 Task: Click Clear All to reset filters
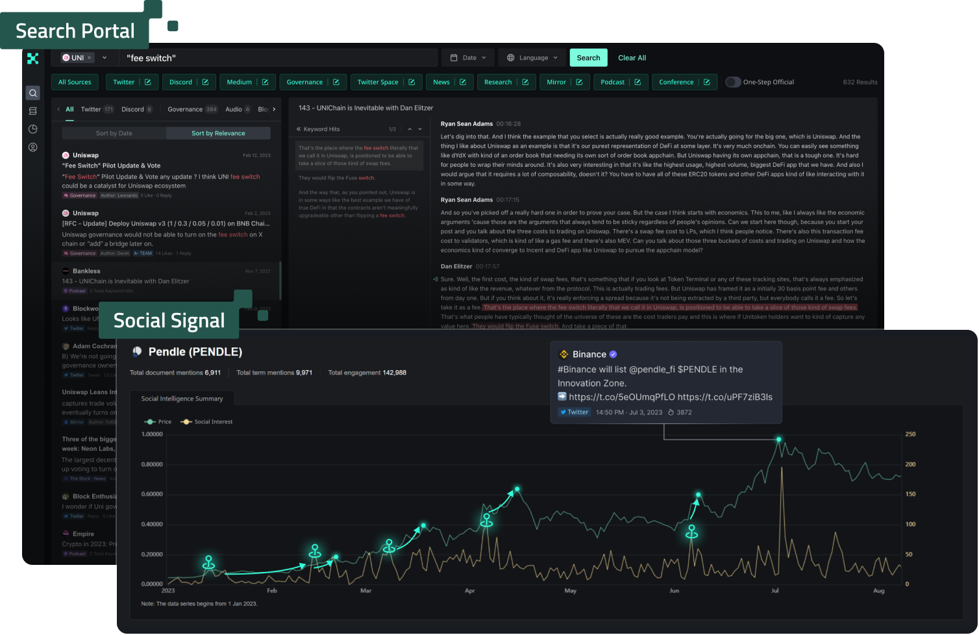[631, 58]
